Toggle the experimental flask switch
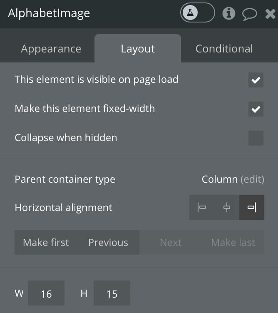 click(197, 12)
